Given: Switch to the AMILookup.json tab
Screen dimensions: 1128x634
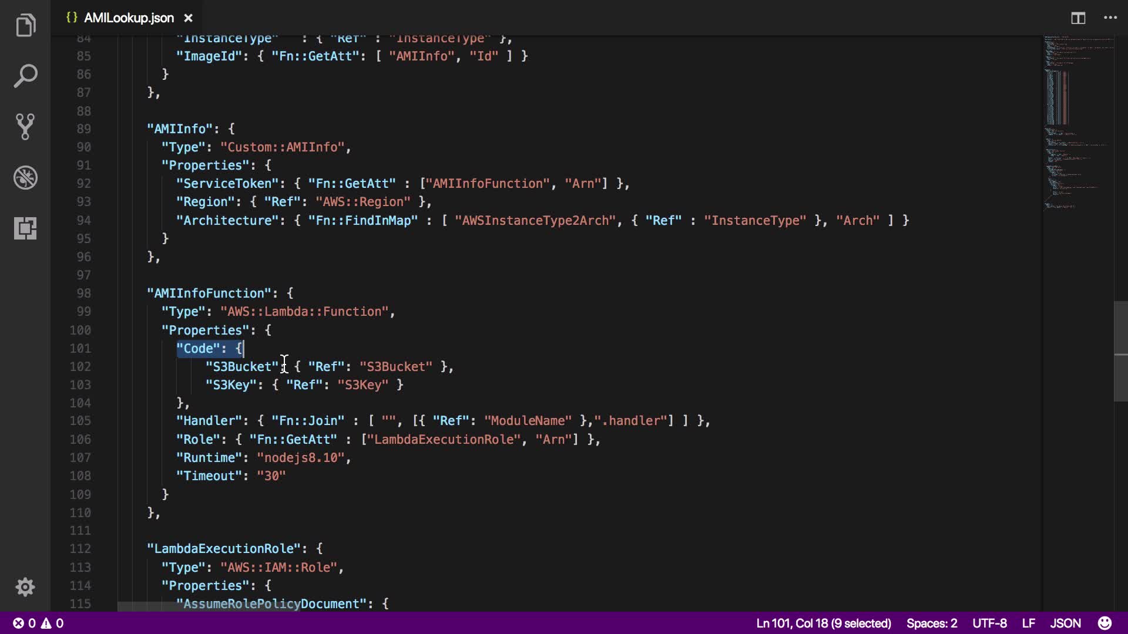Looking at the screenshot, I should coord(129,18).
